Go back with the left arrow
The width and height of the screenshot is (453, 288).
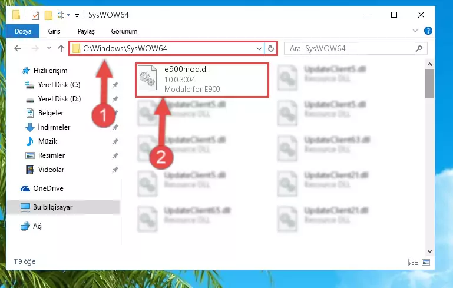tap(18, 48)
